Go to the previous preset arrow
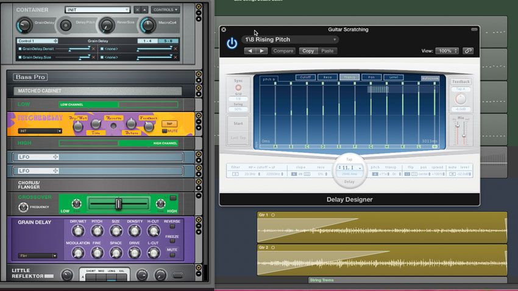518x291 pixels. (249, 51)
